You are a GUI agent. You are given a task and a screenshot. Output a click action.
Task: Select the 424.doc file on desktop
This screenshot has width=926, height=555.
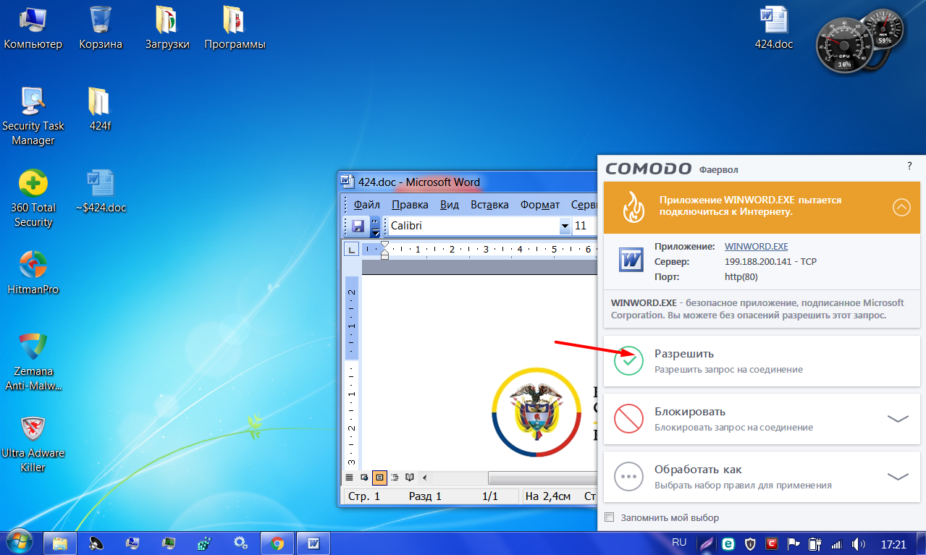click(774, 29)
